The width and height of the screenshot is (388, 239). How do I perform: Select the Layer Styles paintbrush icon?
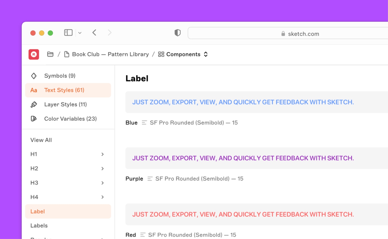[34, 104]
